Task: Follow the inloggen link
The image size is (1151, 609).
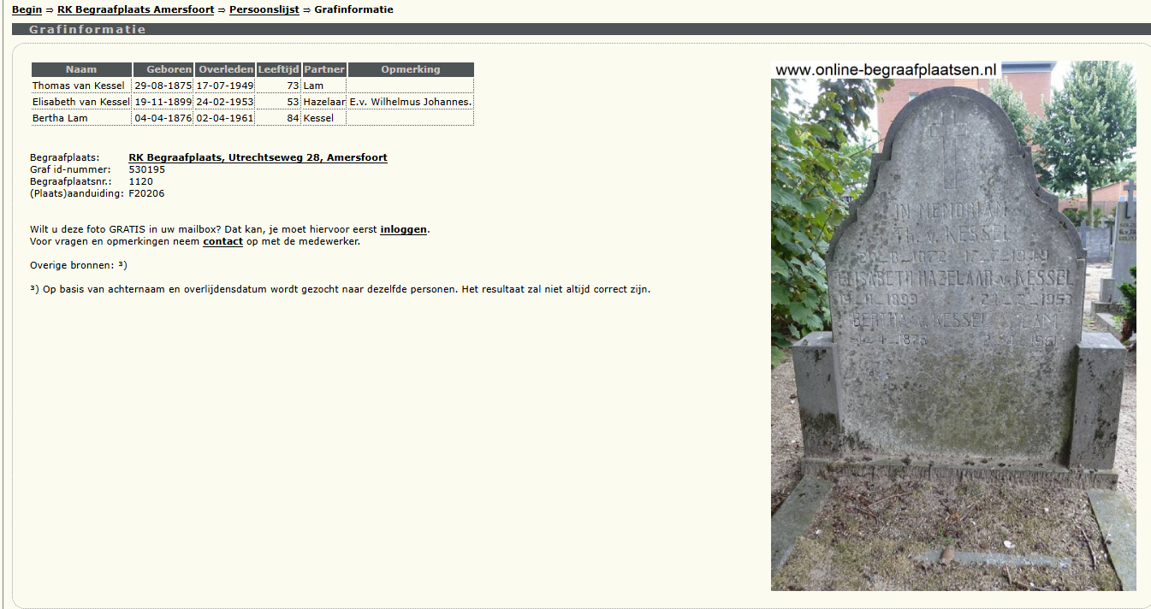Action: coord(403,229)
